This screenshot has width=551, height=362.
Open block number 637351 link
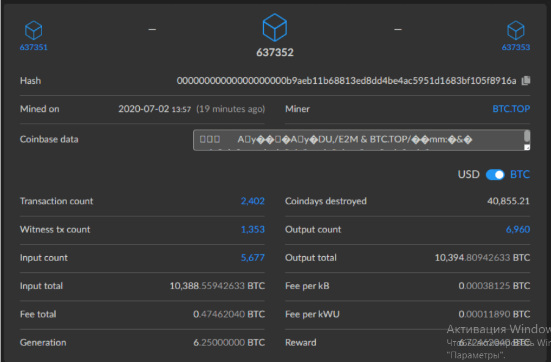click(x=34, y=48)
